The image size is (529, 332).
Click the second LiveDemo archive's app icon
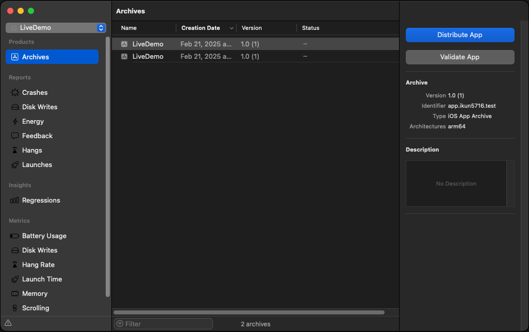(x=124, y=56)
